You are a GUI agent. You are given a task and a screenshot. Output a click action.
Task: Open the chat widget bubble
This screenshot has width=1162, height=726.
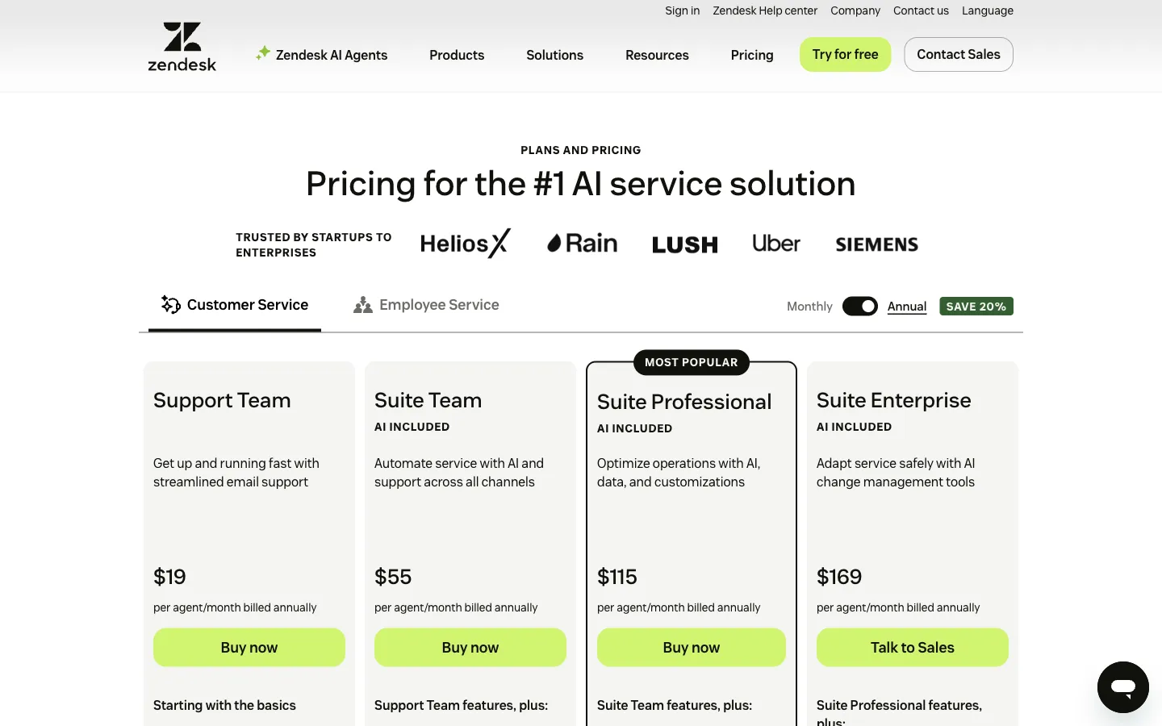click(1122, 687)
